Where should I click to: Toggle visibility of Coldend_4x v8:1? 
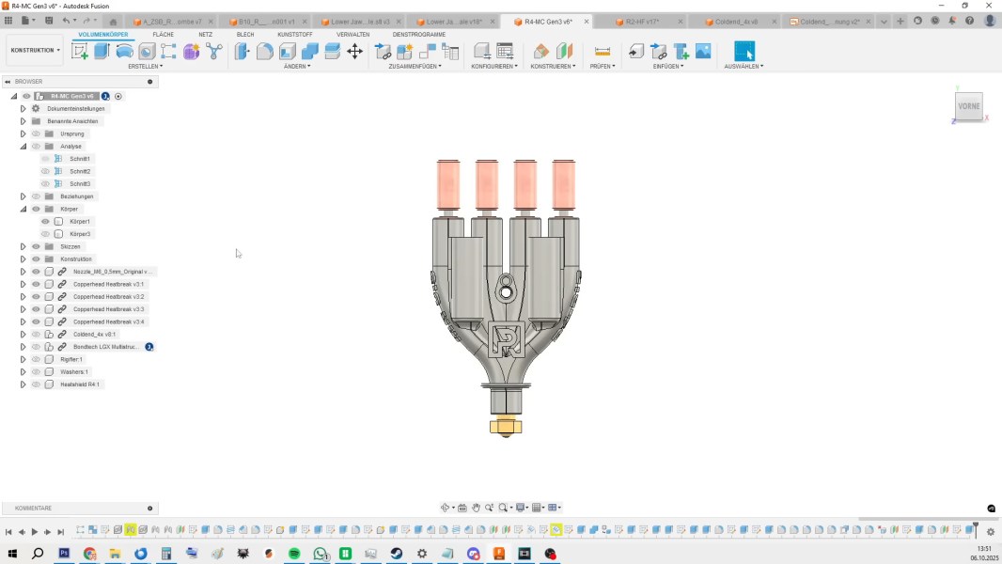(36, 335)
